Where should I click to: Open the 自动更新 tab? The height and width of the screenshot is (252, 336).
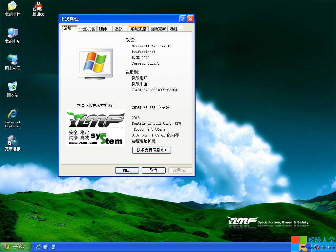pyautogui.click(x=158, y=29)
